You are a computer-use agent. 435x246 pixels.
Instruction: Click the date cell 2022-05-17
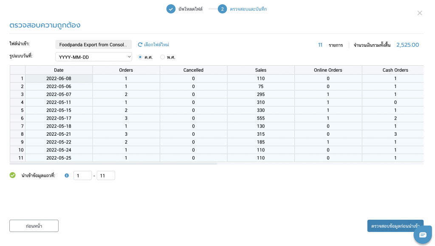59,118
